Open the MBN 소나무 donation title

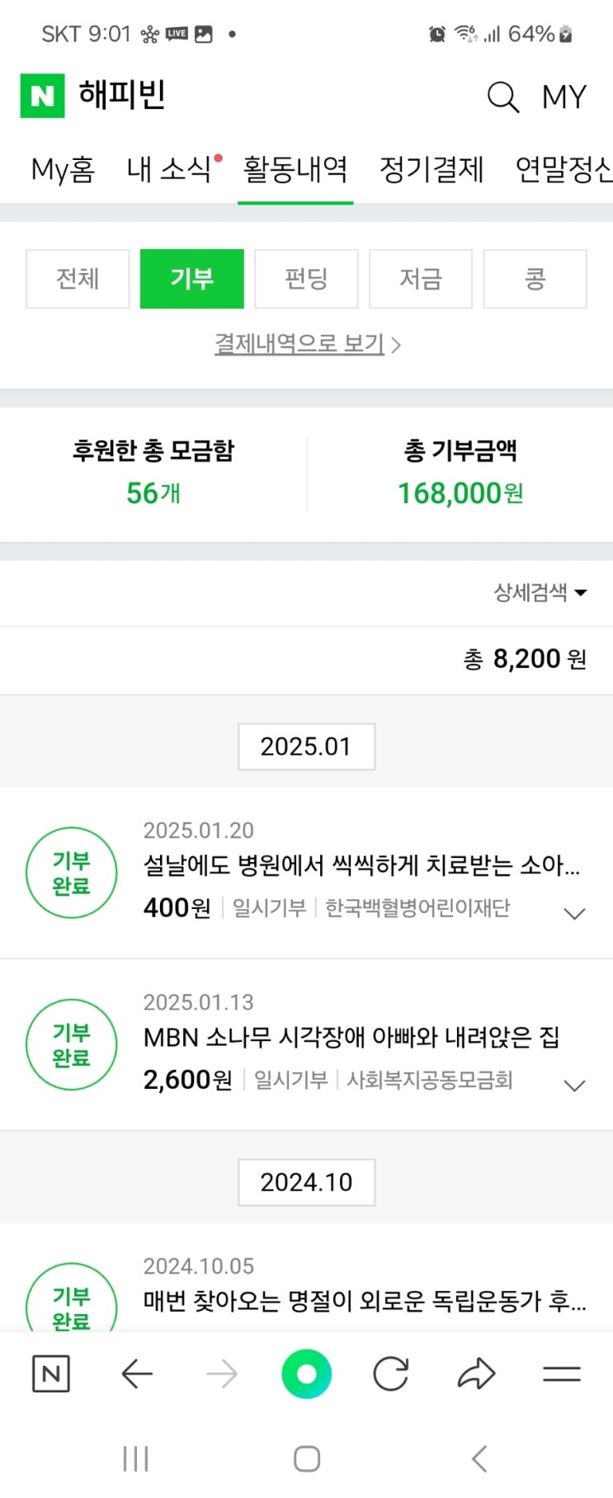(351, 1037)
